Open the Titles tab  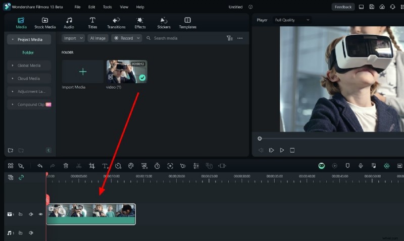coord(92,23)
